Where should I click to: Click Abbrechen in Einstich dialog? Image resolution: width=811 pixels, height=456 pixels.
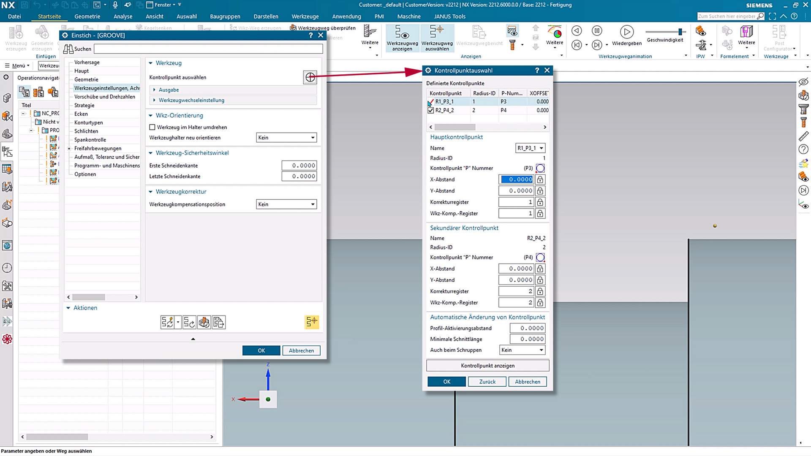(301, 350)
